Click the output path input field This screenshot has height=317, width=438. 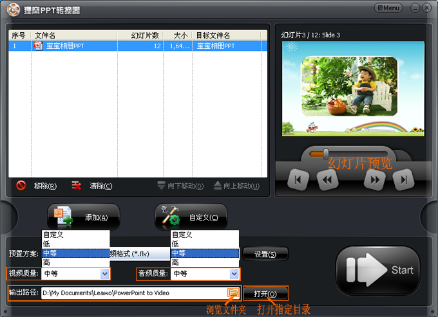coord(134,293)
